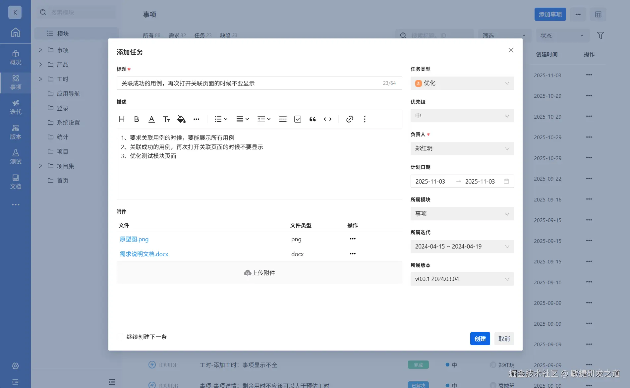Open 任务类型 dropdown showing 优化

click(x=462, y=83)
